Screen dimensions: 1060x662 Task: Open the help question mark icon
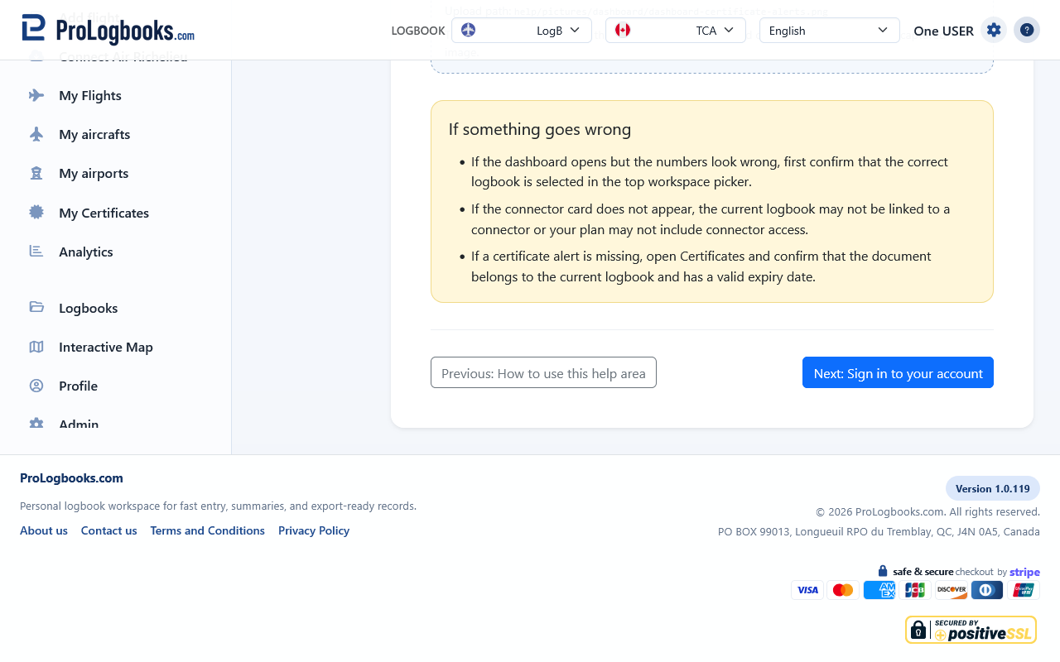(1027, 30)
